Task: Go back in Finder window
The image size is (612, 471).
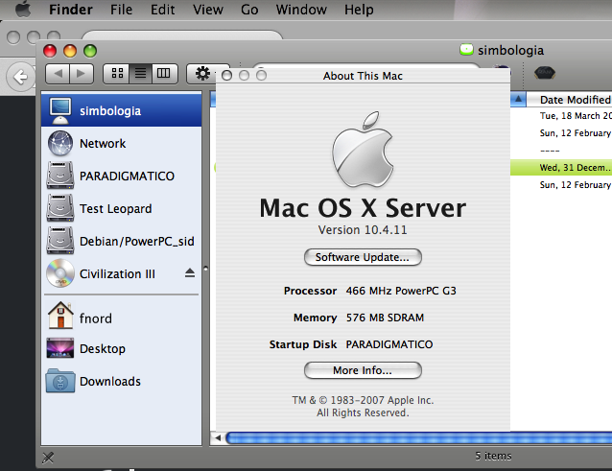Action: pos(58,73)
